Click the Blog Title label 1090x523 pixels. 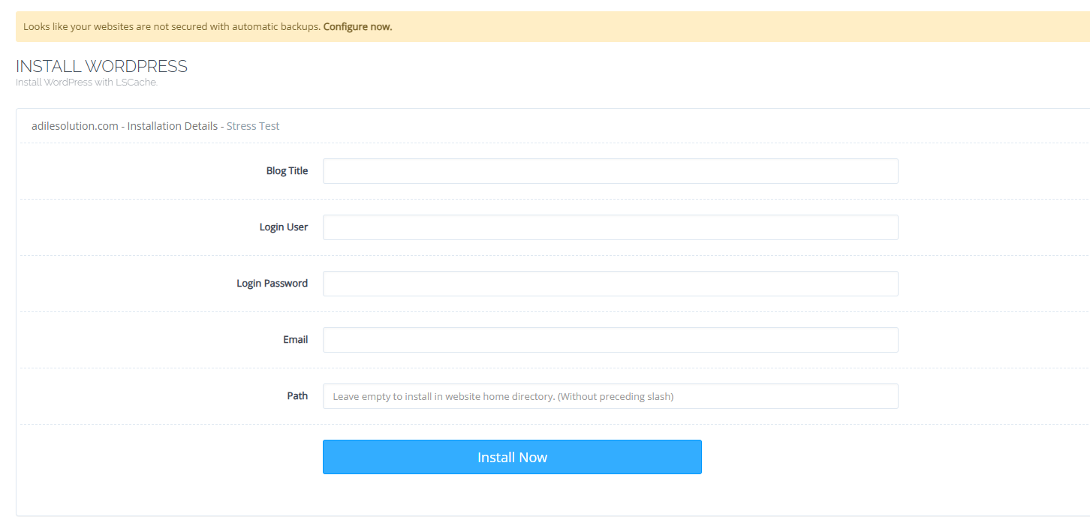click(287, 171)
